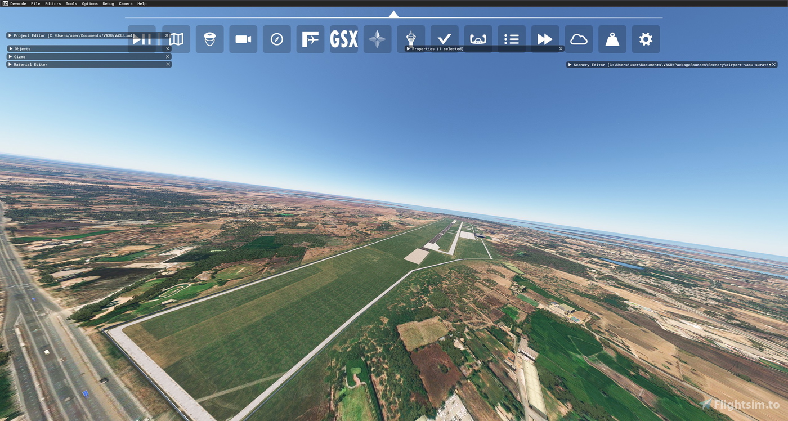Open the GSX ground services menu
The width and height of the screenshot is (788, 421).
[x=344, y=39]
